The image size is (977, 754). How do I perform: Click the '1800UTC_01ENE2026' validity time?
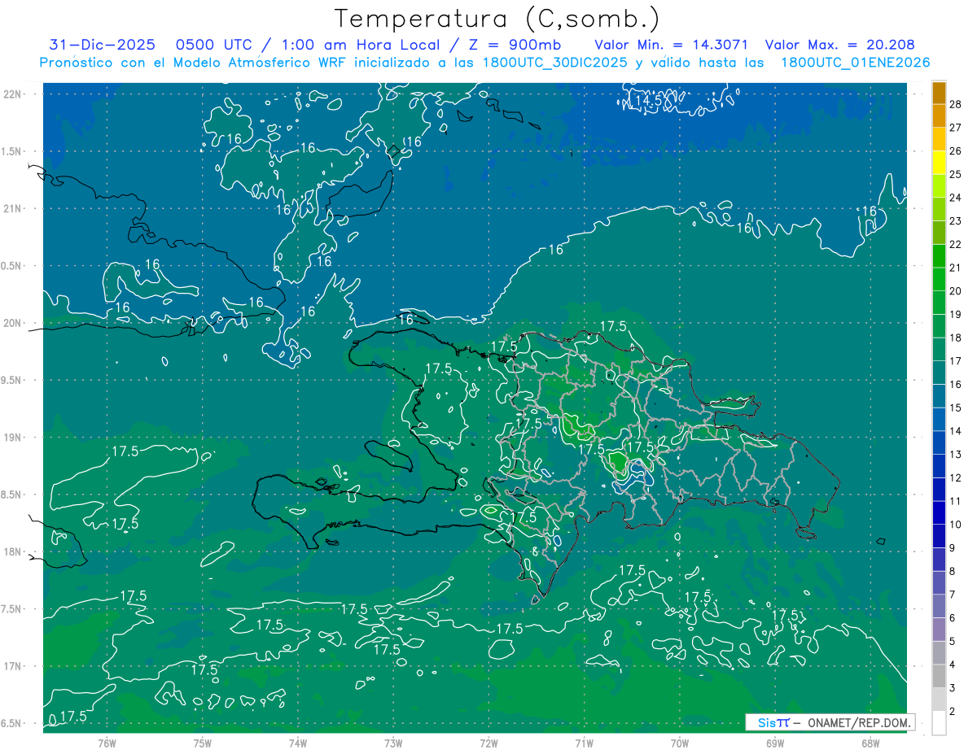click(856, 63)
